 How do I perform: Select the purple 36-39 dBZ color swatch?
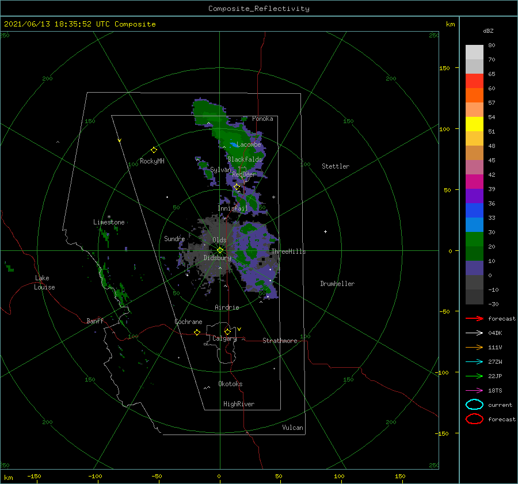click(x=474, y=196)
